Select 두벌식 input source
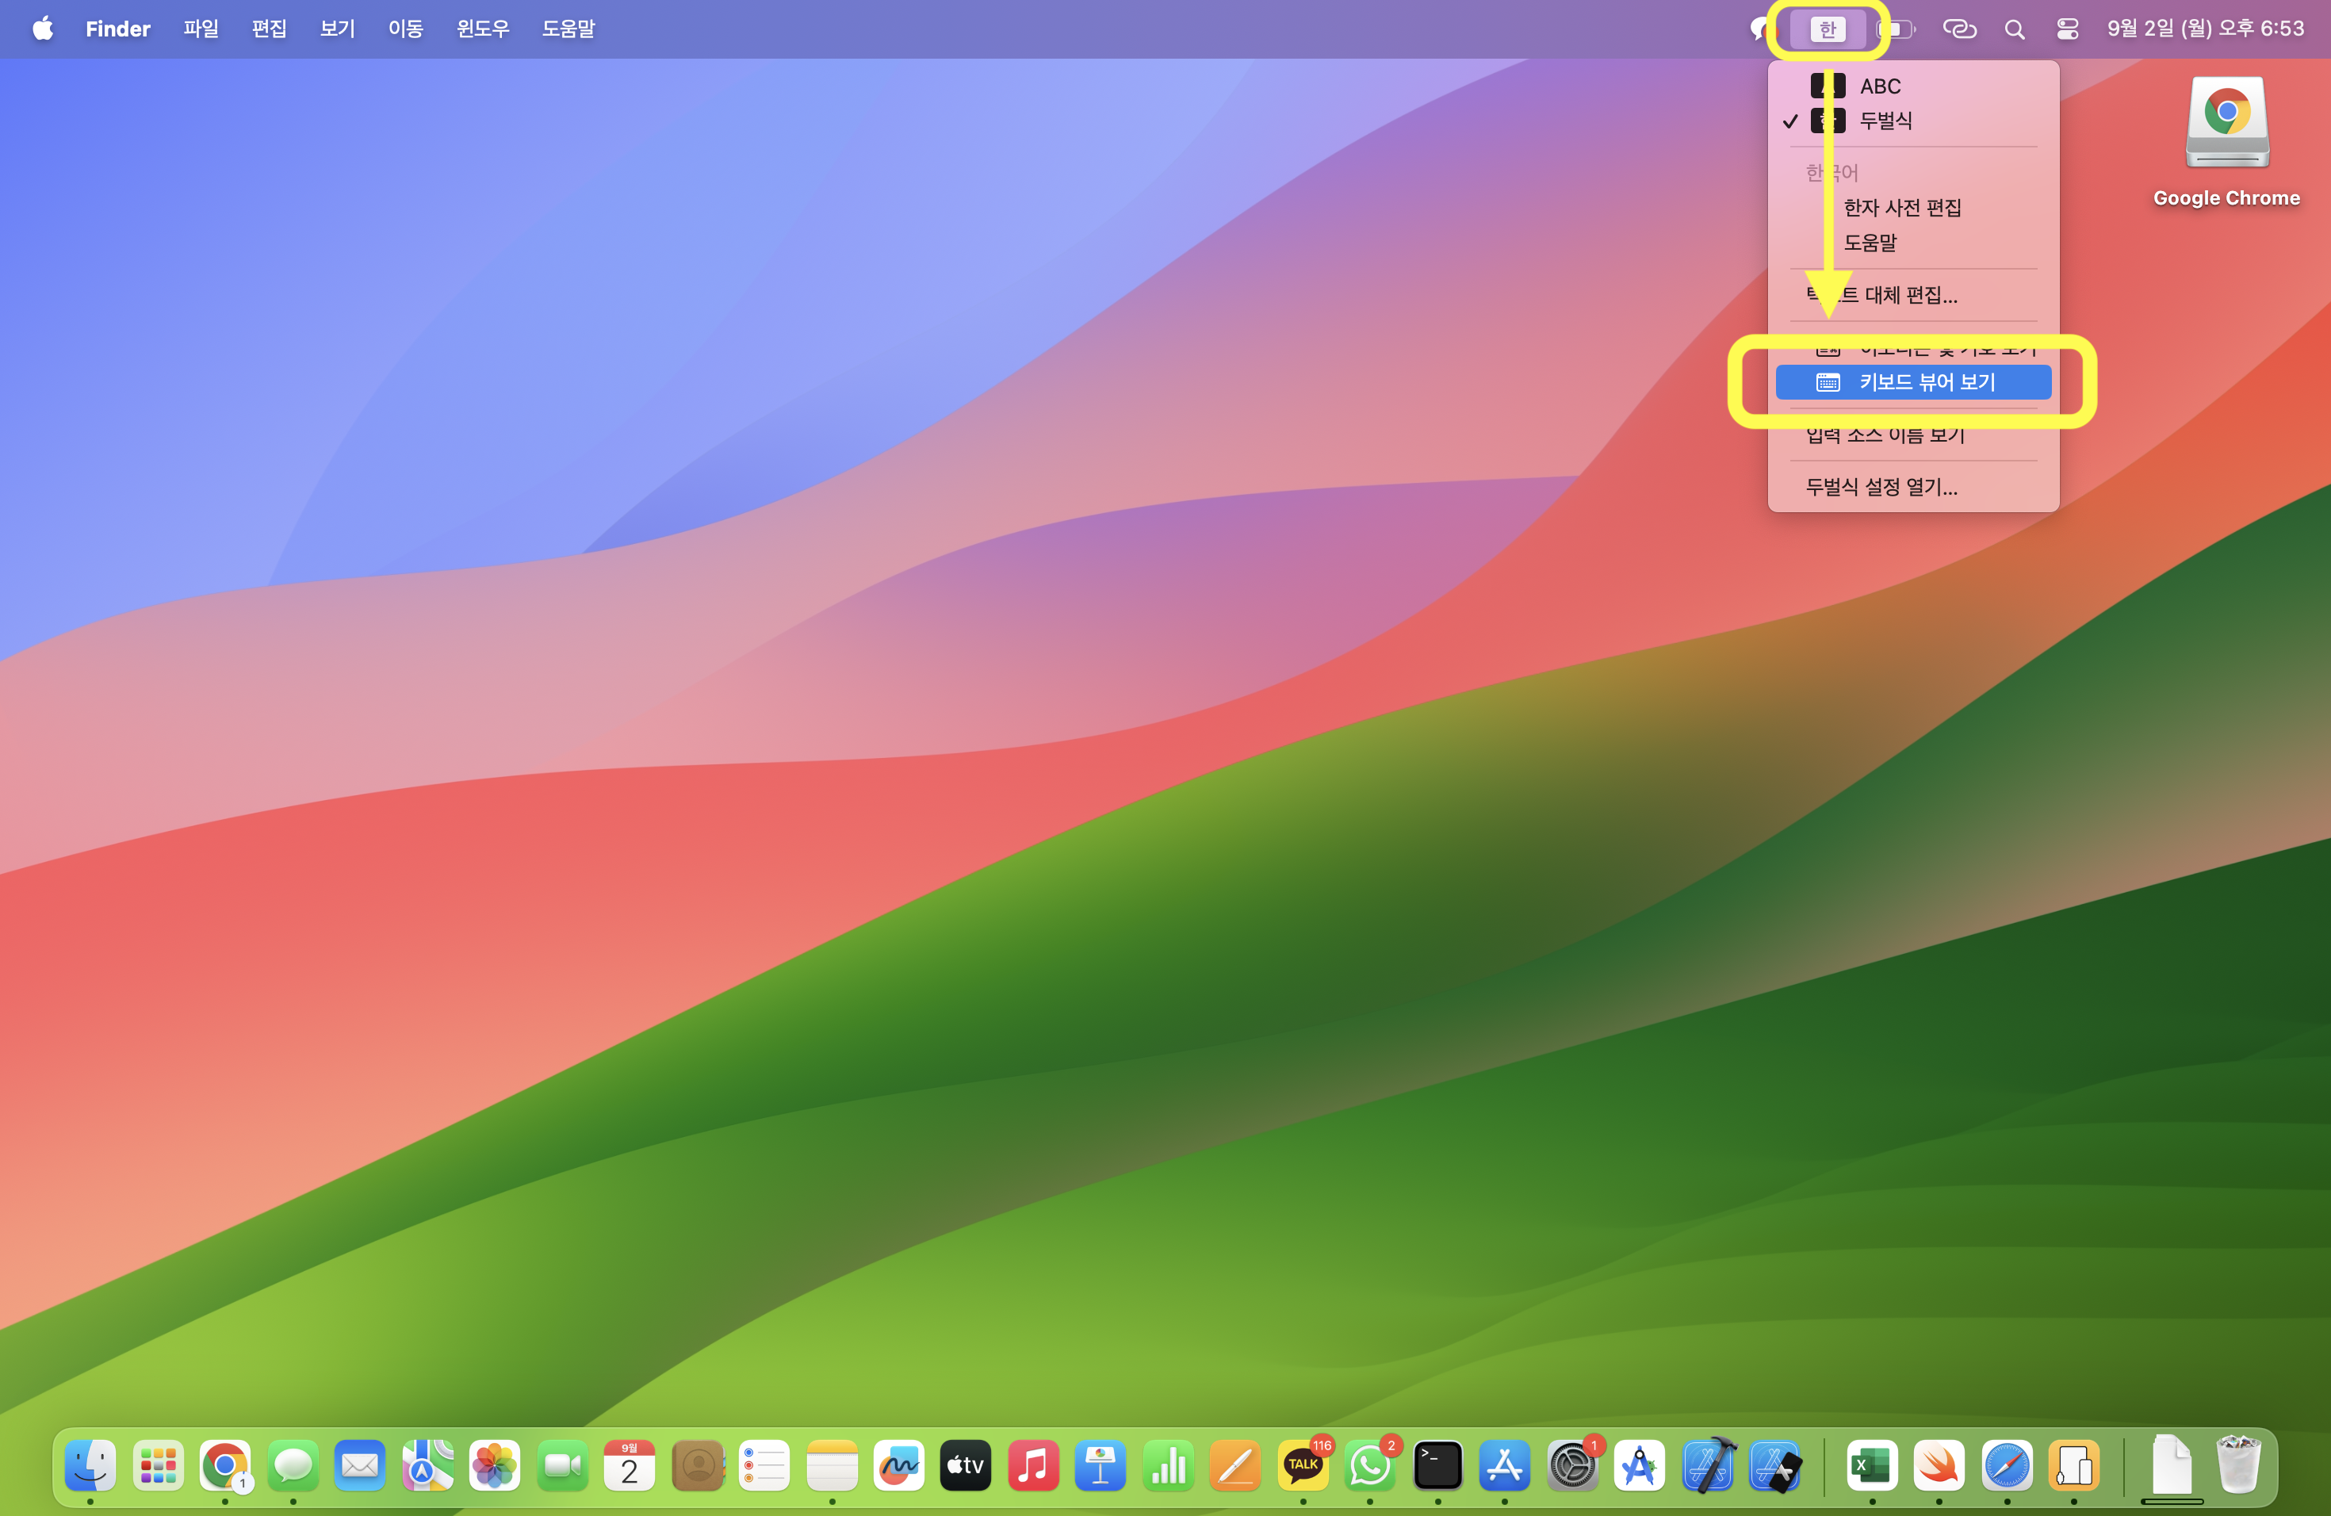 [1885, 121]
